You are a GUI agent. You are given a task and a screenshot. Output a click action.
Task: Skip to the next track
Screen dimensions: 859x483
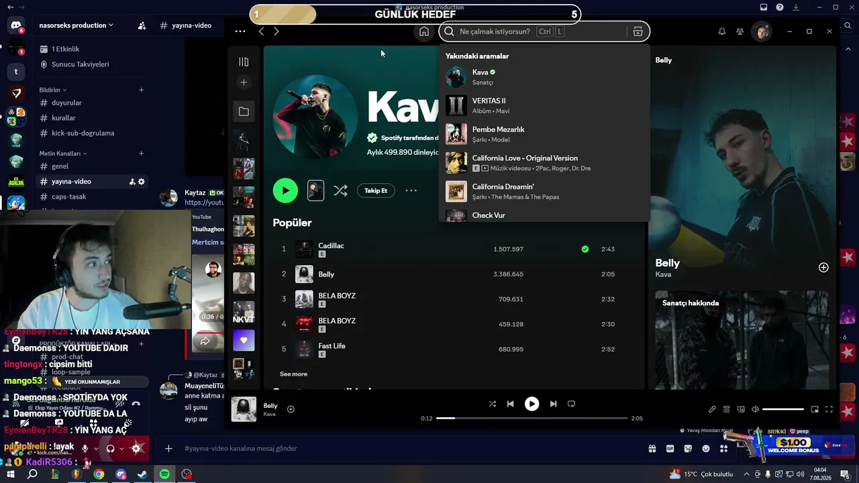pyautogui.click(x=553, y=404)
